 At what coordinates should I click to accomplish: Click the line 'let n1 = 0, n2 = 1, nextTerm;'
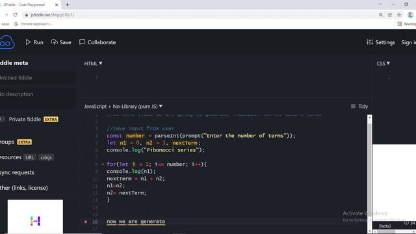(x=154, y=143)
